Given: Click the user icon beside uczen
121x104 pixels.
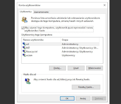Looking at the screenshot, I should click(x=24, y=55).
